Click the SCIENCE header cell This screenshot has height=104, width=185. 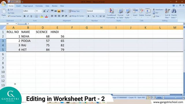coord(43,32)
